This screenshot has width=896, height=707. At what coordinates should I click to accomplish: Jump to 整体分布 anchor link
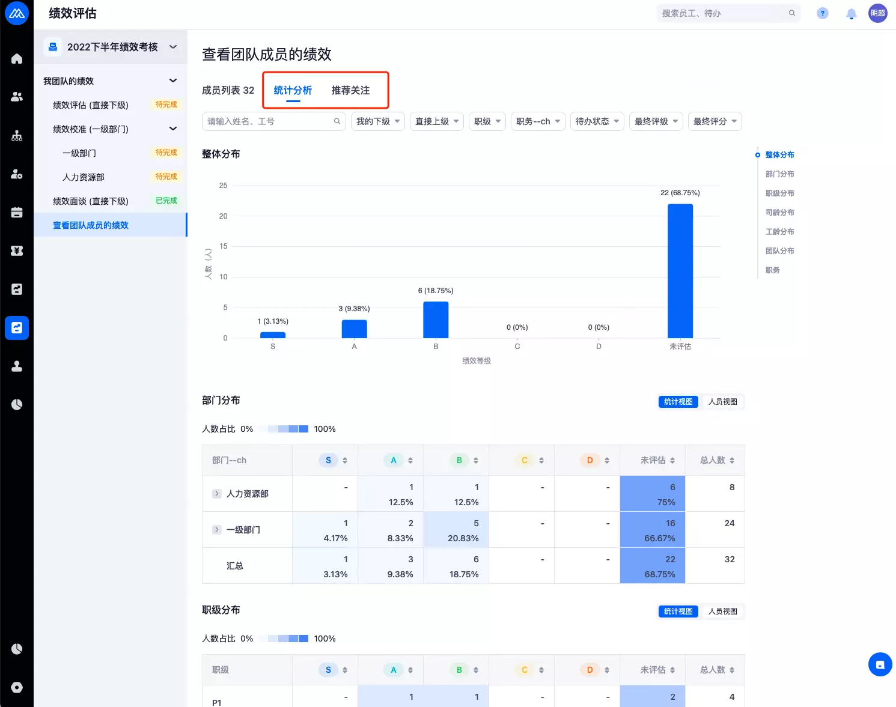pyautogui.click(x=779, y=155)
